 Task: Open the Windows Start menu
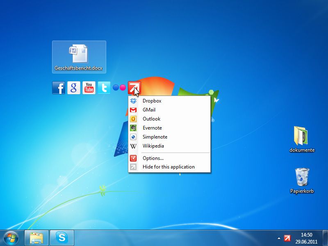tap(11, 238)
